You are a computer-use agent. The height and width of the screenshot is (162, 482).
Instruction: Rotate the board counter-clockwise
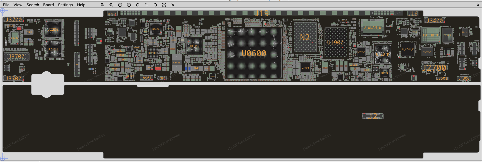(x=138, y=5)
